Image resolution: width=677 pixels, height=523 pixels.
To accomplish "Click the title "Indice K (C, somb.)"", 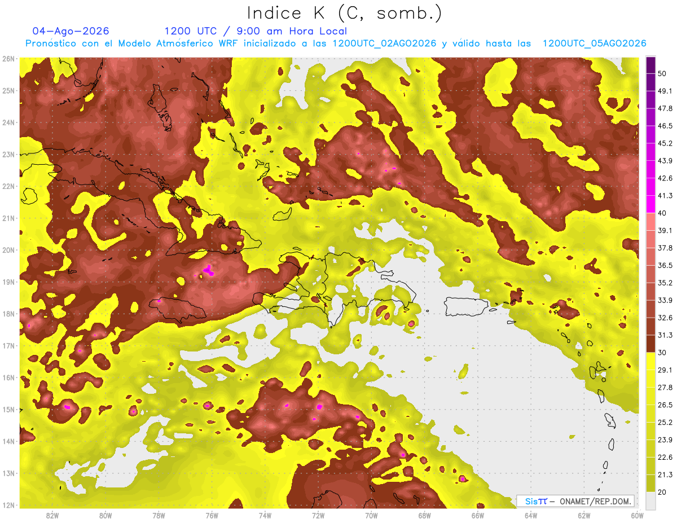I will point(345,13).
